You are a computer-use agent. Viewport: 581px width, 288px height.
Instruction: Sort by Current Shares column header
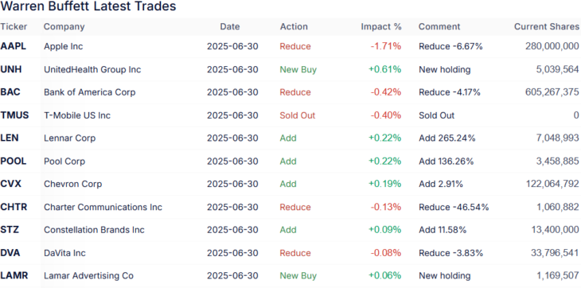(x=547, y=27)
